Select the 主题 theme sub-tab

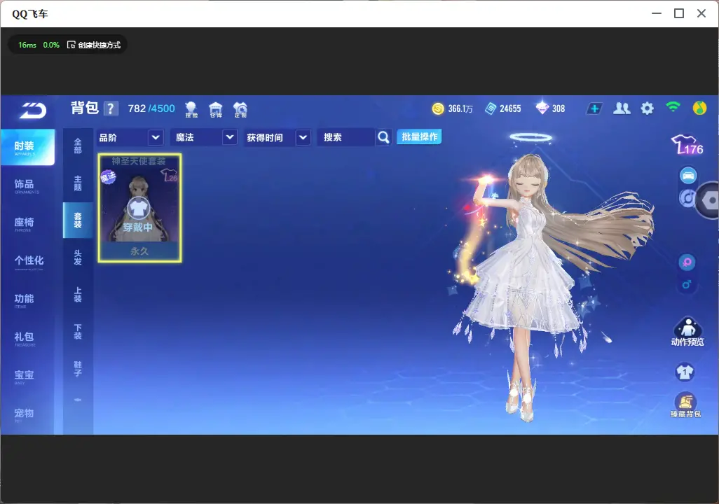[78, 183]
